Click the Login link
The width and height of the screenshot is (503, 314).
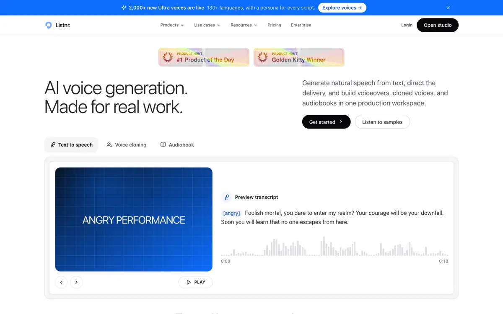(x=407, y=25)
